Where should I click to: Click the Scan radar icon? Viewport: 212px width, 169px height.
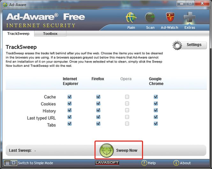tap(150, 17)
